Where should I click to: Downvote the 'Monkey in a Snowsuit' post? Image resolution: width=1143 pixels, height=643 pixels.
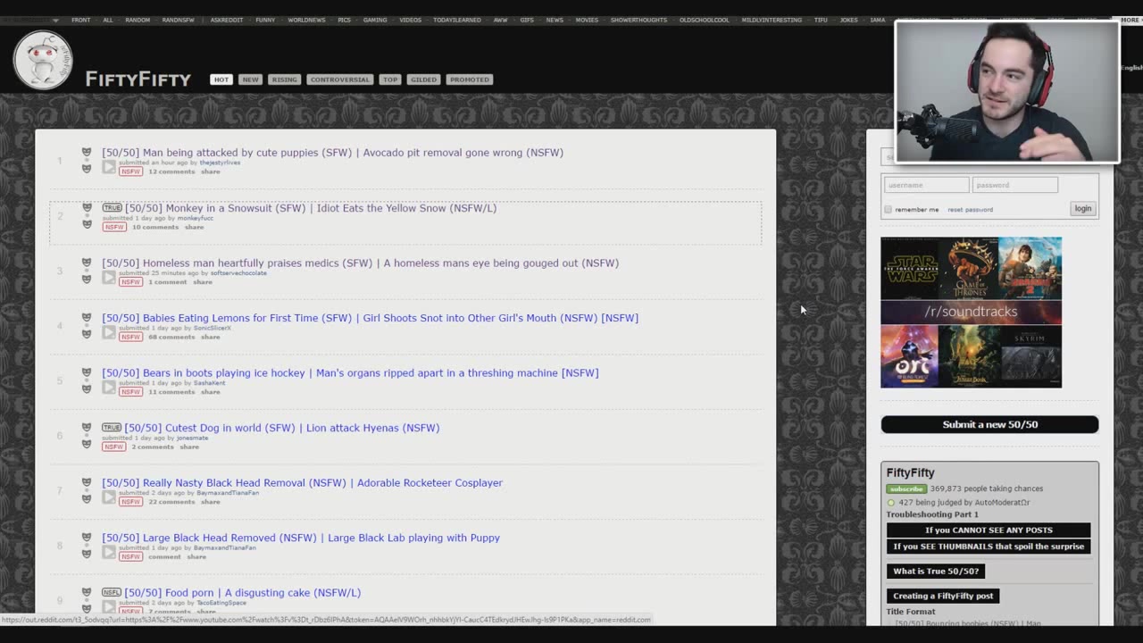[87, 224]
